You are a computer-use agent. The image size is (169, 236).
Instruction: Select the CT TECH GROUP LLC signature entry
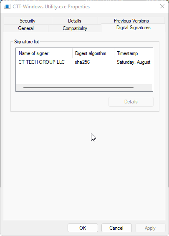tap(41, 62)
